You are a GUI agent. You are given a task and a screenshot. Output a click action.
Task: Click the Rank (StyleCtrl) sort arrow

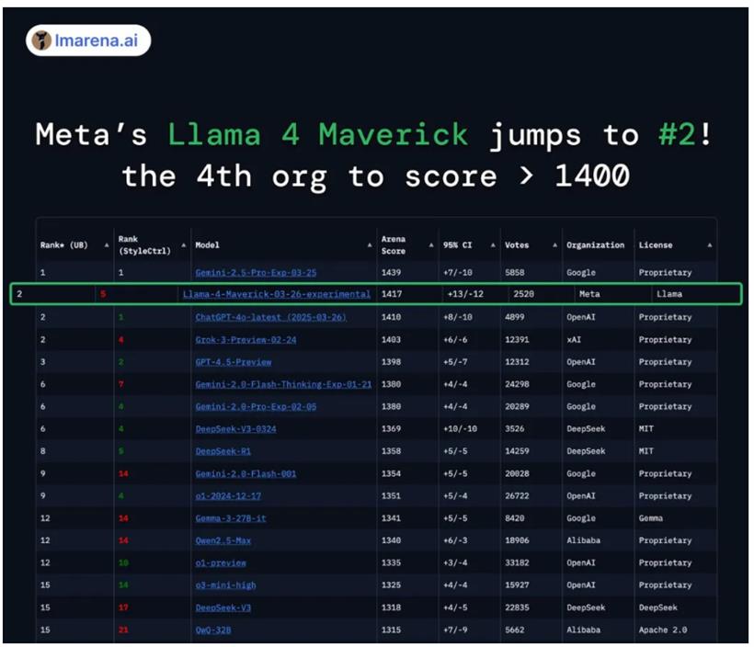point(184,245)
